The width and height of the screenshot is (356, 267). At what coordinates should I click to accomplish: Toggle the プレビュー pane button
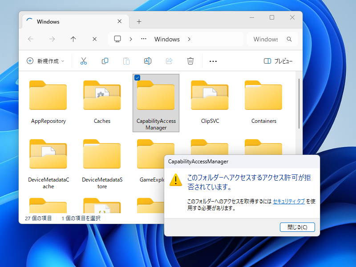(278, 61)
